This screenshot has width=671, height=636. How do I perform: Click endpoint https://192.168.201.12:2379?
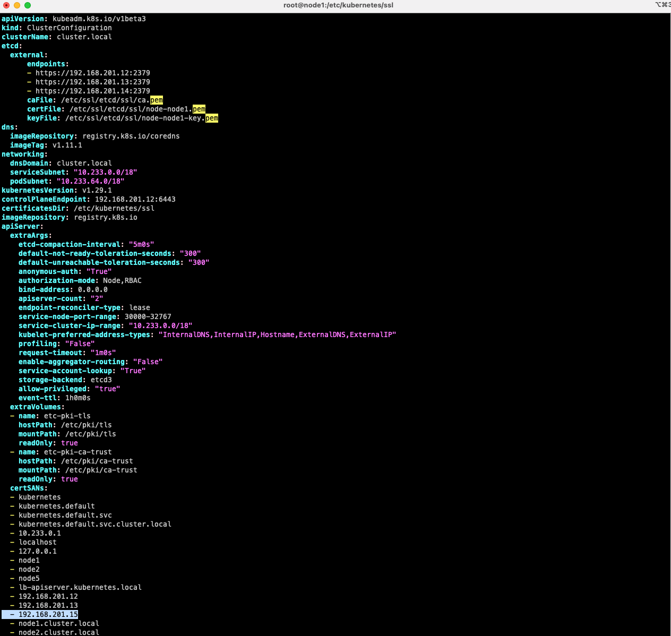point(93,73)
